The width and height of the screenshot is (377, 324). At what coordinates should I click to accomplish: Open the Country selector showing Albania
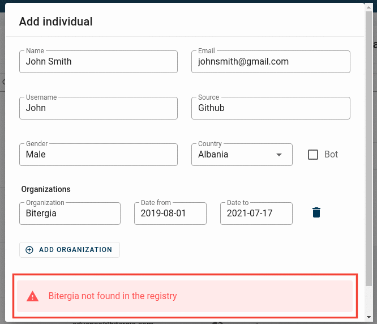[x=242, y=155]
